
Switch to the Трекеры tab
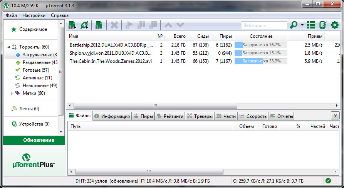(x=200, y=116)
